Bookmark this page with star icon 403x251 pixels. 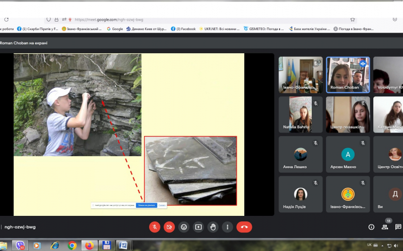point(353,20)
